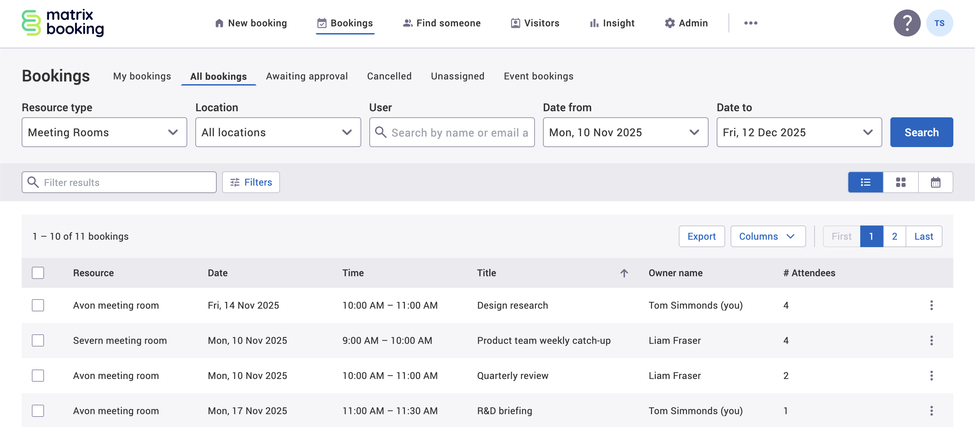Export the bookings list
The image size is (975, 427).
pyautogui.click(x=702, y=236)
